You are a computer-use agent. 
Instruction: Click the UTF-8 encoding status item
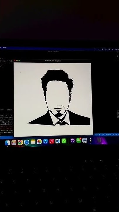tap(98, 135)
